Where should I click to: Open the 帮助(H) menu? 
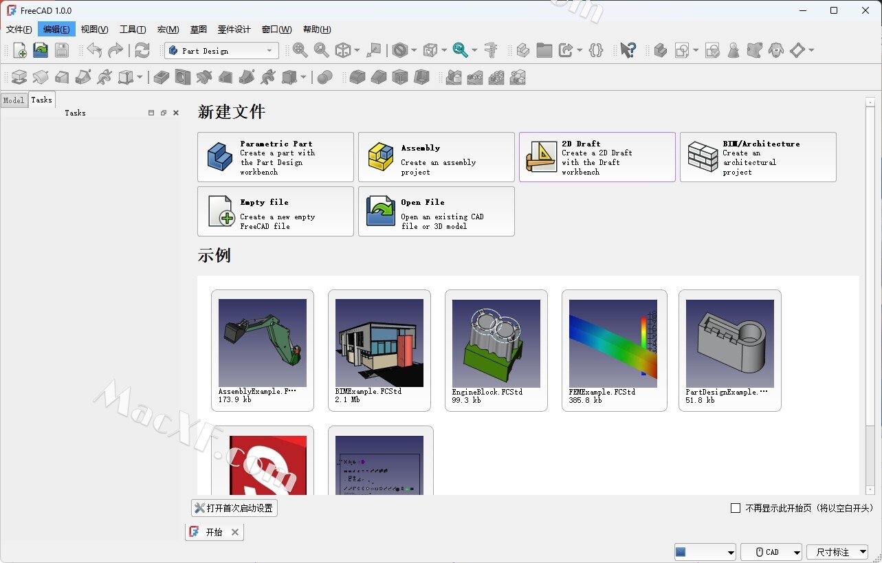[x=317, y=30]
